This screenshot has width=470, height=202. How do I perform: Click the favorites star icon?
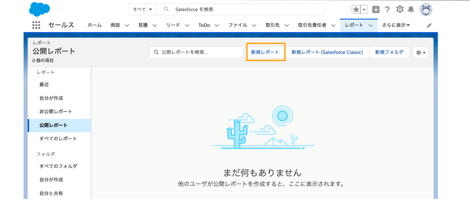tap(356, 10)
